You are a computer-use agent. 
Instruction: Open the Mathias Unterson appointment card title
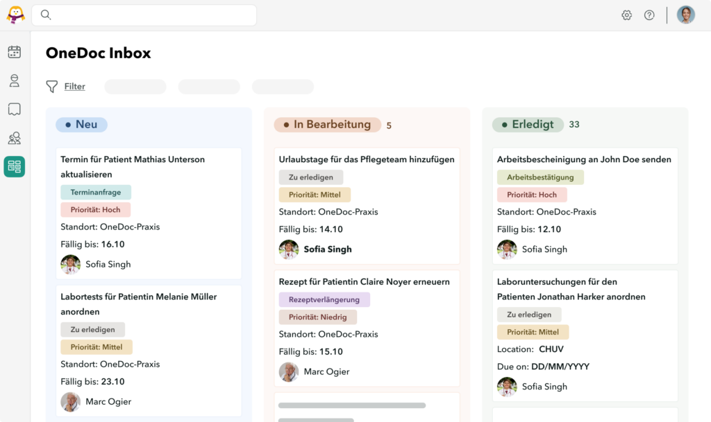(x=133, y=166)
